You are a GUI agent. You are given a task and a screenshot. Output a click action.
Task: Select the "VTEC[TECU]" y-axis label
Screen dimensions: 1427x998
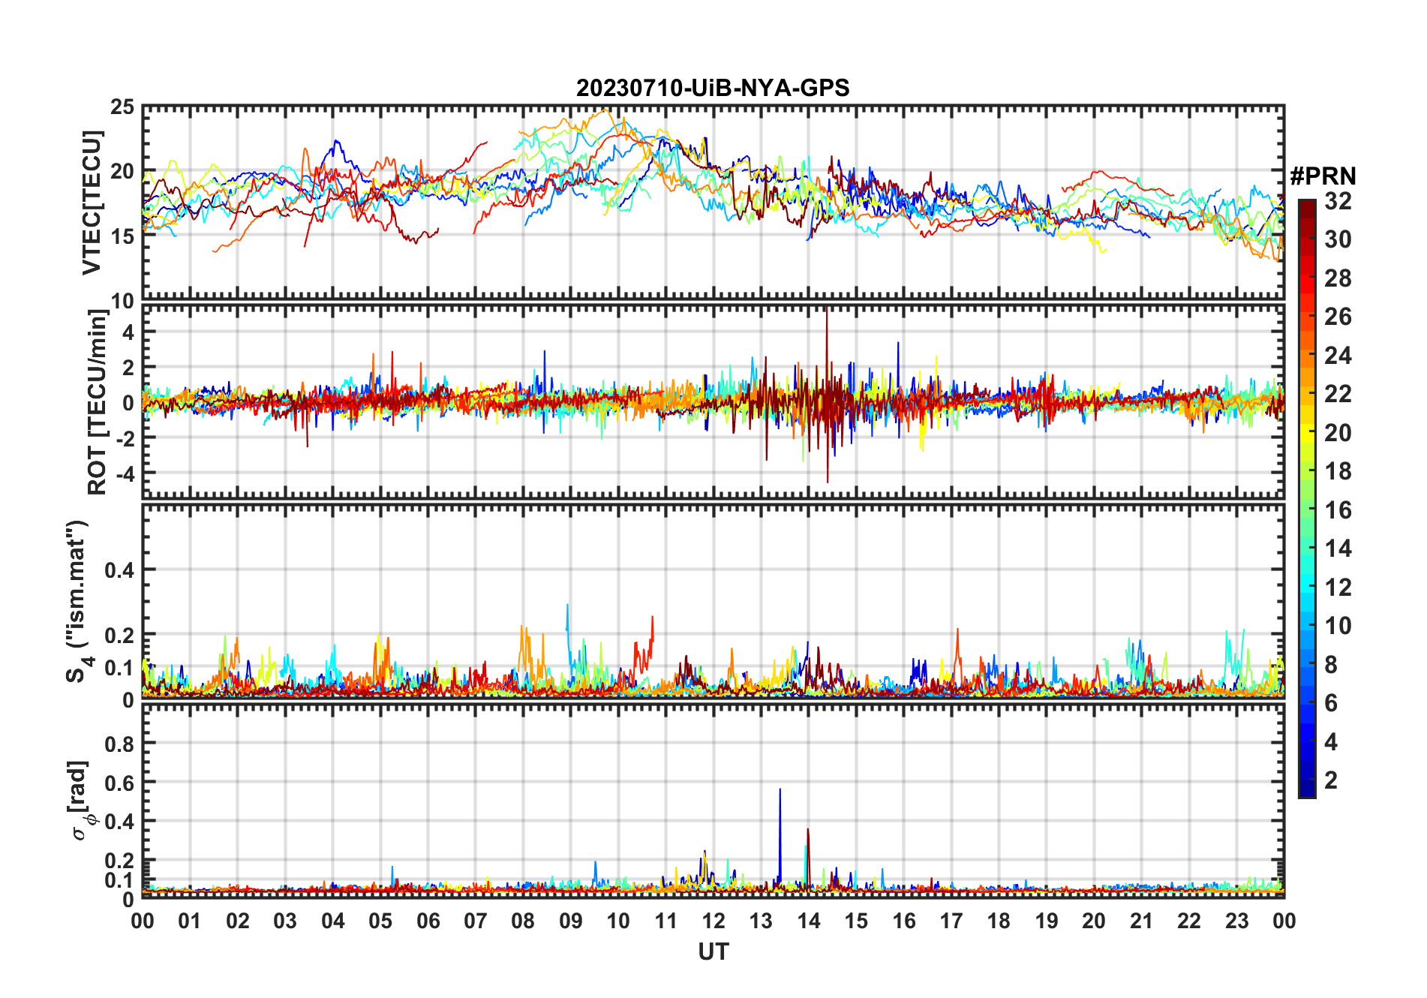coord(92,203)
